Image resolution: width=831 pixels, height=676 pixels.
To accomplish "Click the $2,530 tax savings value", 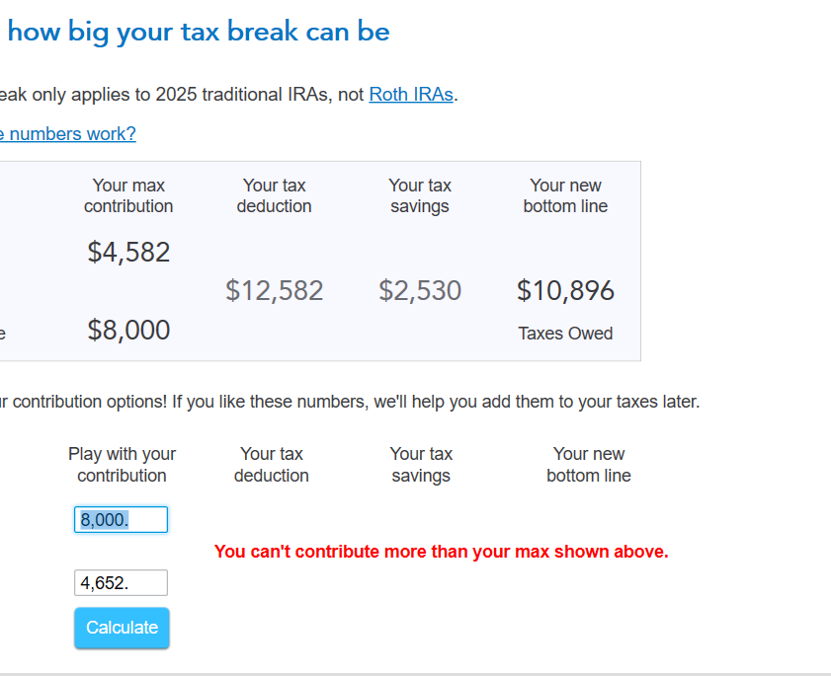I will coord(420,291).
